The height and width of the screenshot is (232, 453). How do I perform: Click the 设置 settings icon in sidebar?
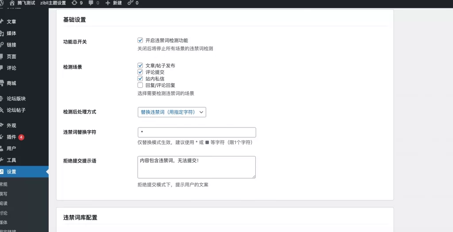[x=2, y=171]
